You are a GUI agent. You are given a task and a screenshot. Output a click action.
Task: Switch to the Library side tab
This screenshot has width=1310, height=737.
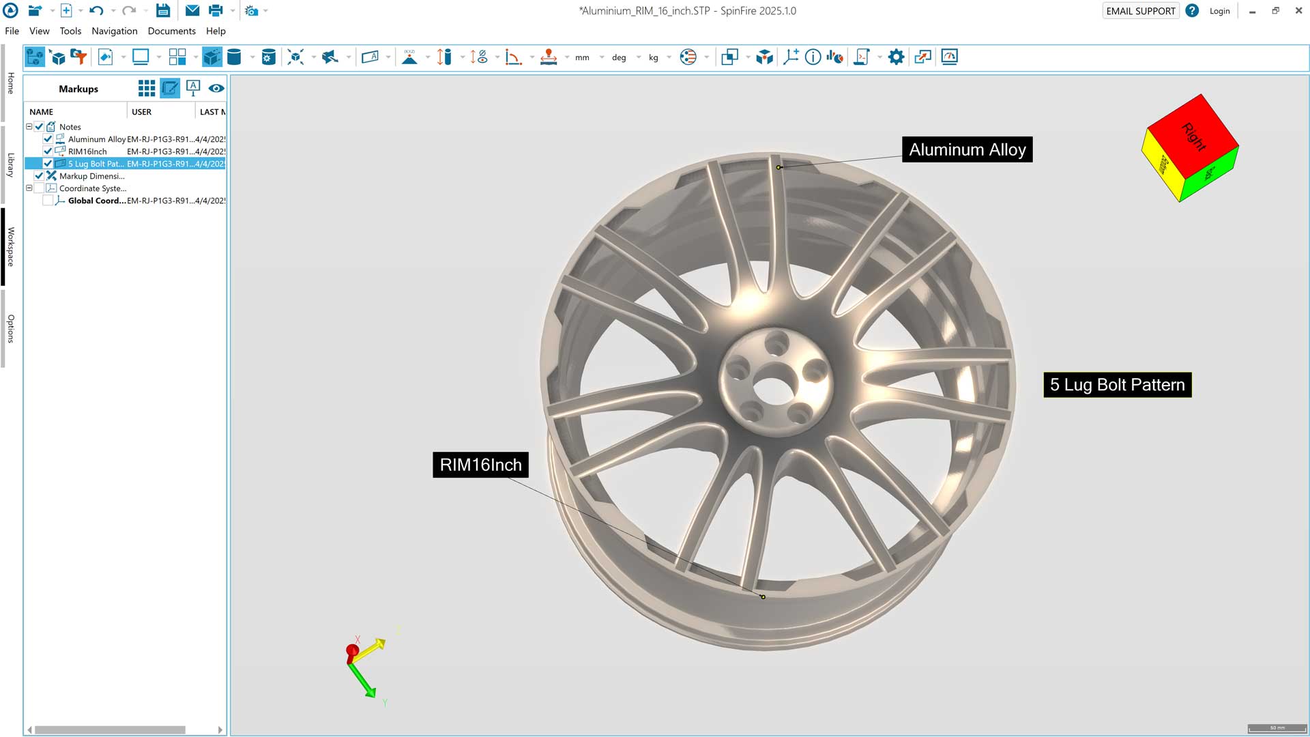coord(10,165)
